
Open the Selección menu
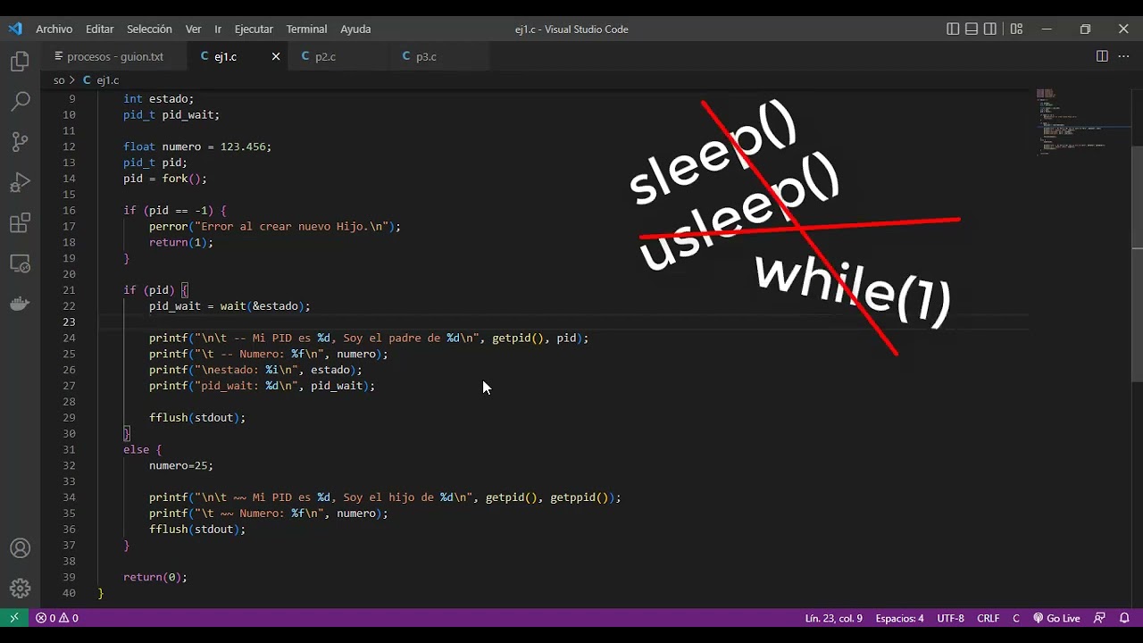pos(149,29)
